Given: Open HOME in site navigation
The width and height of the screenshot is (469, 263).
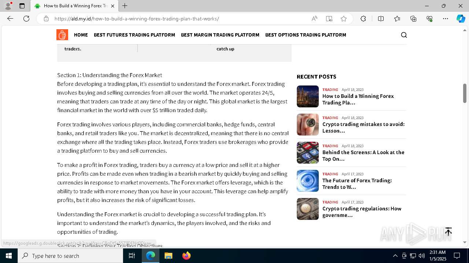Looking at the screenshot, I should [x=81, y=35].
